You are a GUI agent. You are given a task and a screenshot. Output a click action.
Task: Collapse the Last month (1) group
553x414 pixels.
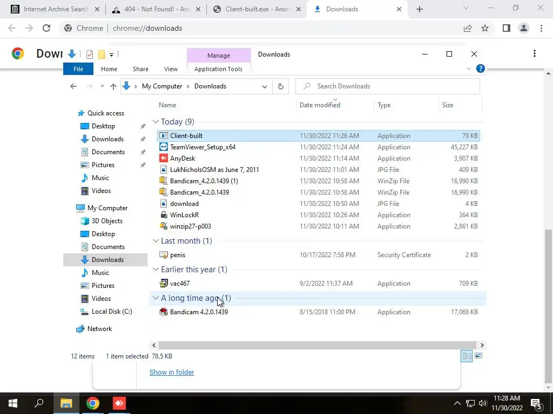coord(156,241)
